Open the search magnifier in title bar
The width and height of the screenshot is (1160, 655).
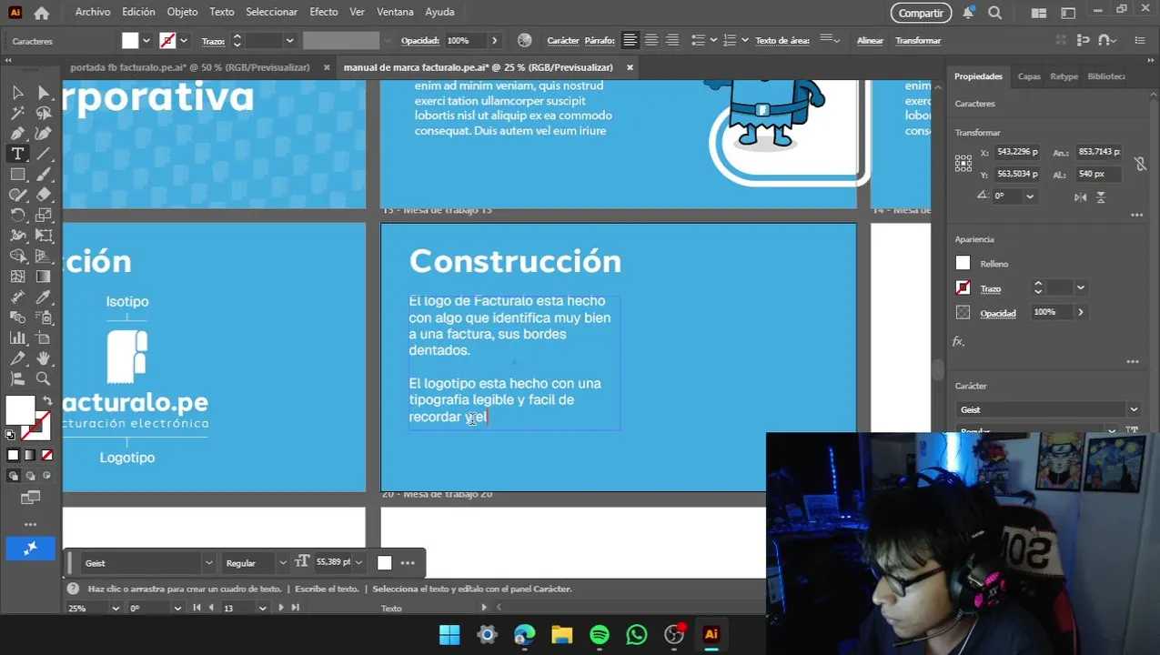click(995, 13)
